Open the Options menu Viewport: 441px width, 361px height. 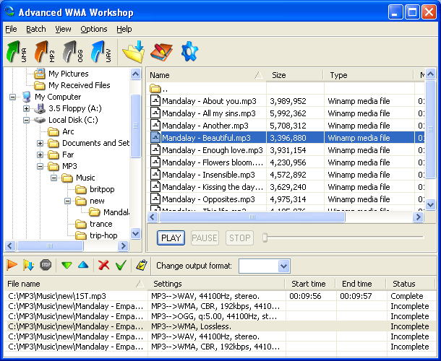[94, 29]
